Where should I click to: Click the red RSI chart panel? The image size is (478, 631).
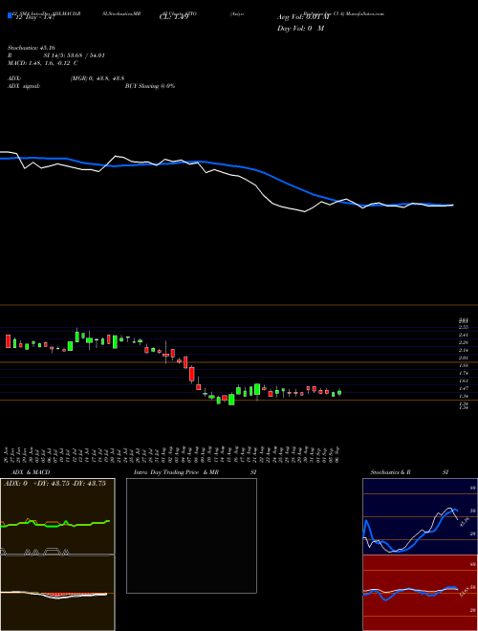[420, 593]
